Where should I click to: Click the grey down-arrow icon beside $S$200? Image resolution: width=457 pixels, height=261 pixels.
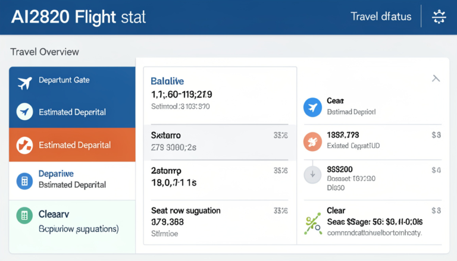[312, 175]
